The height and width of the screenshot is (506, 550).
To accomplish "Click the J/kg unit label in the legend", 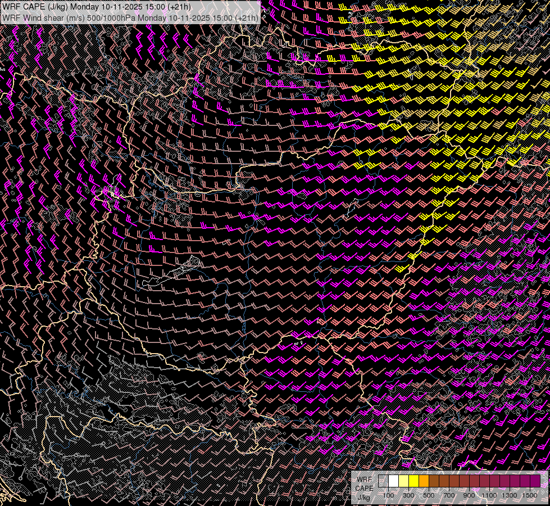I will click(364, 498).
